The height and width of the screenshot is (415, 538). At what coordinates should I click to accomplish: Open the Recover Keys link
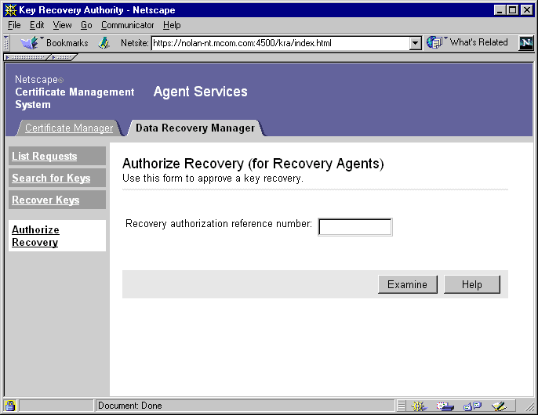(x=45, y=200)
